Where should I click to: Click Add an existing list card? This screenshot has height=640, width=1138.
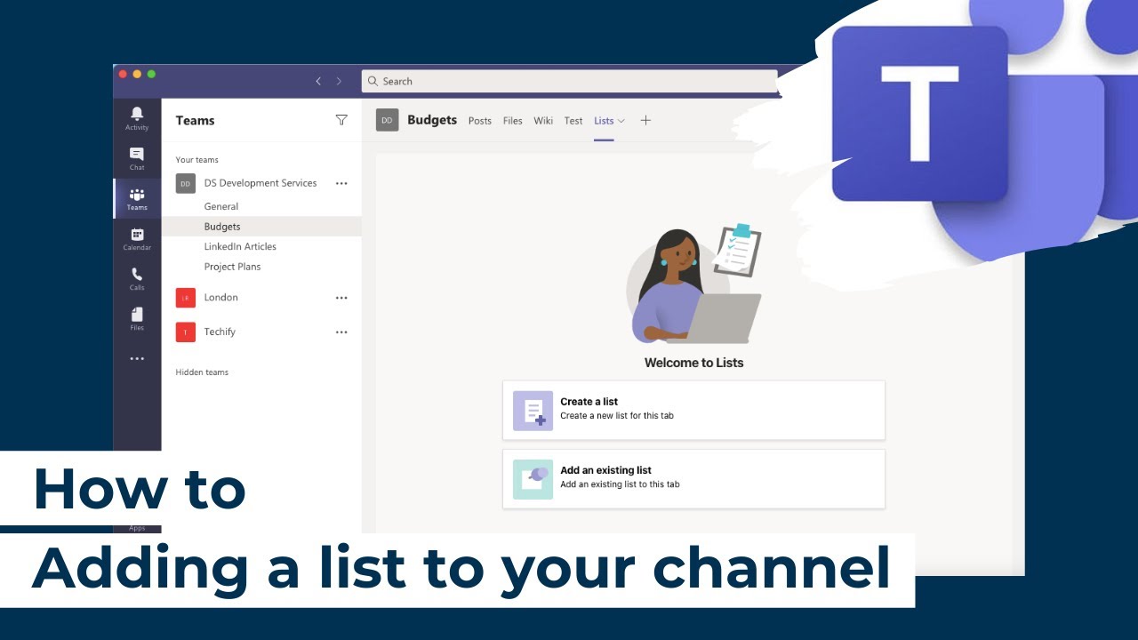click(x=693, y=479)
